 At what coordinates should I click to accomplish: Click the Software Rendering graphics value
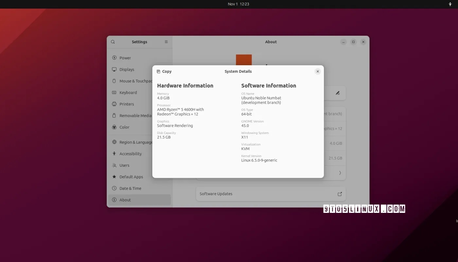click(175, 126)
